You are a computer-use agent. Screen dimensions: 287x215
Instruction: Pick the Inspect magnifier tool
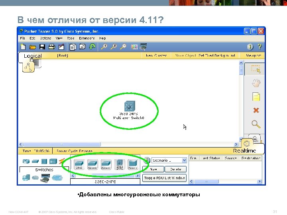[256, 124]
